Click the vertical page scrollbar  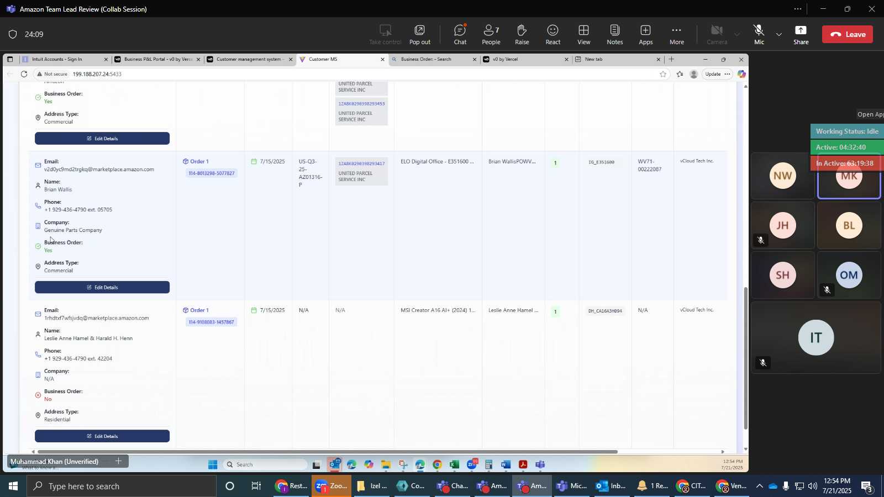[745, 358]
